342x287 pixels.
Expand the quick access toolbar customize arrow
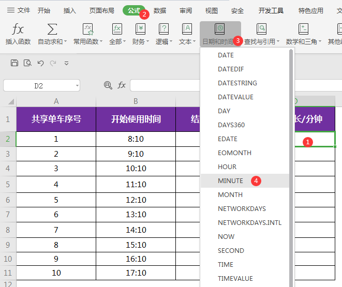(66, 63)
